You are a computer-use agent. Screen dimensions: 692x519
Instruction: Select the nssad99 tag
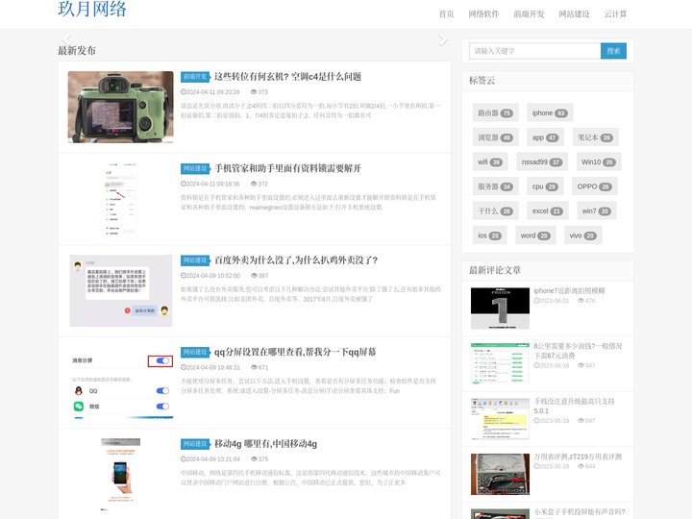(541, 162)
